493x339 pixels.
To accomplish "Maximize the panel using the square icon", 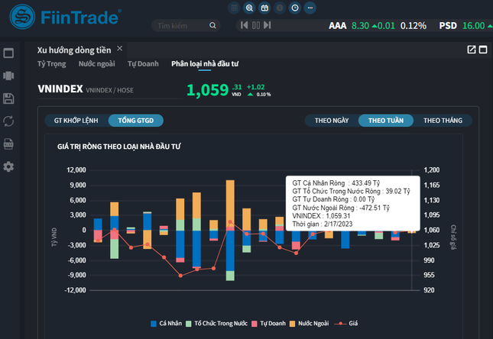I will [x=484, y=50].
